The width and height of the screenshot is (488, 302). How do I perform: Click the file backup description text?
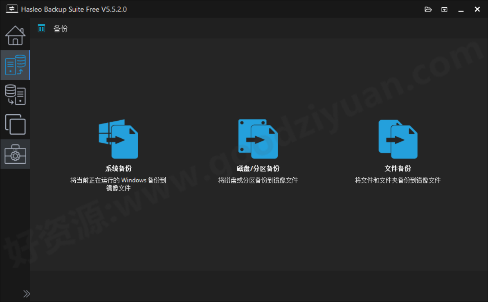[398, 180]
